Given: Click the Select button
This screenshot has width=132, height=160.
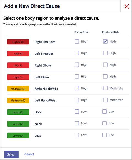Looking at the screenshot, I should pyautogui.click(x=11, y=154).
